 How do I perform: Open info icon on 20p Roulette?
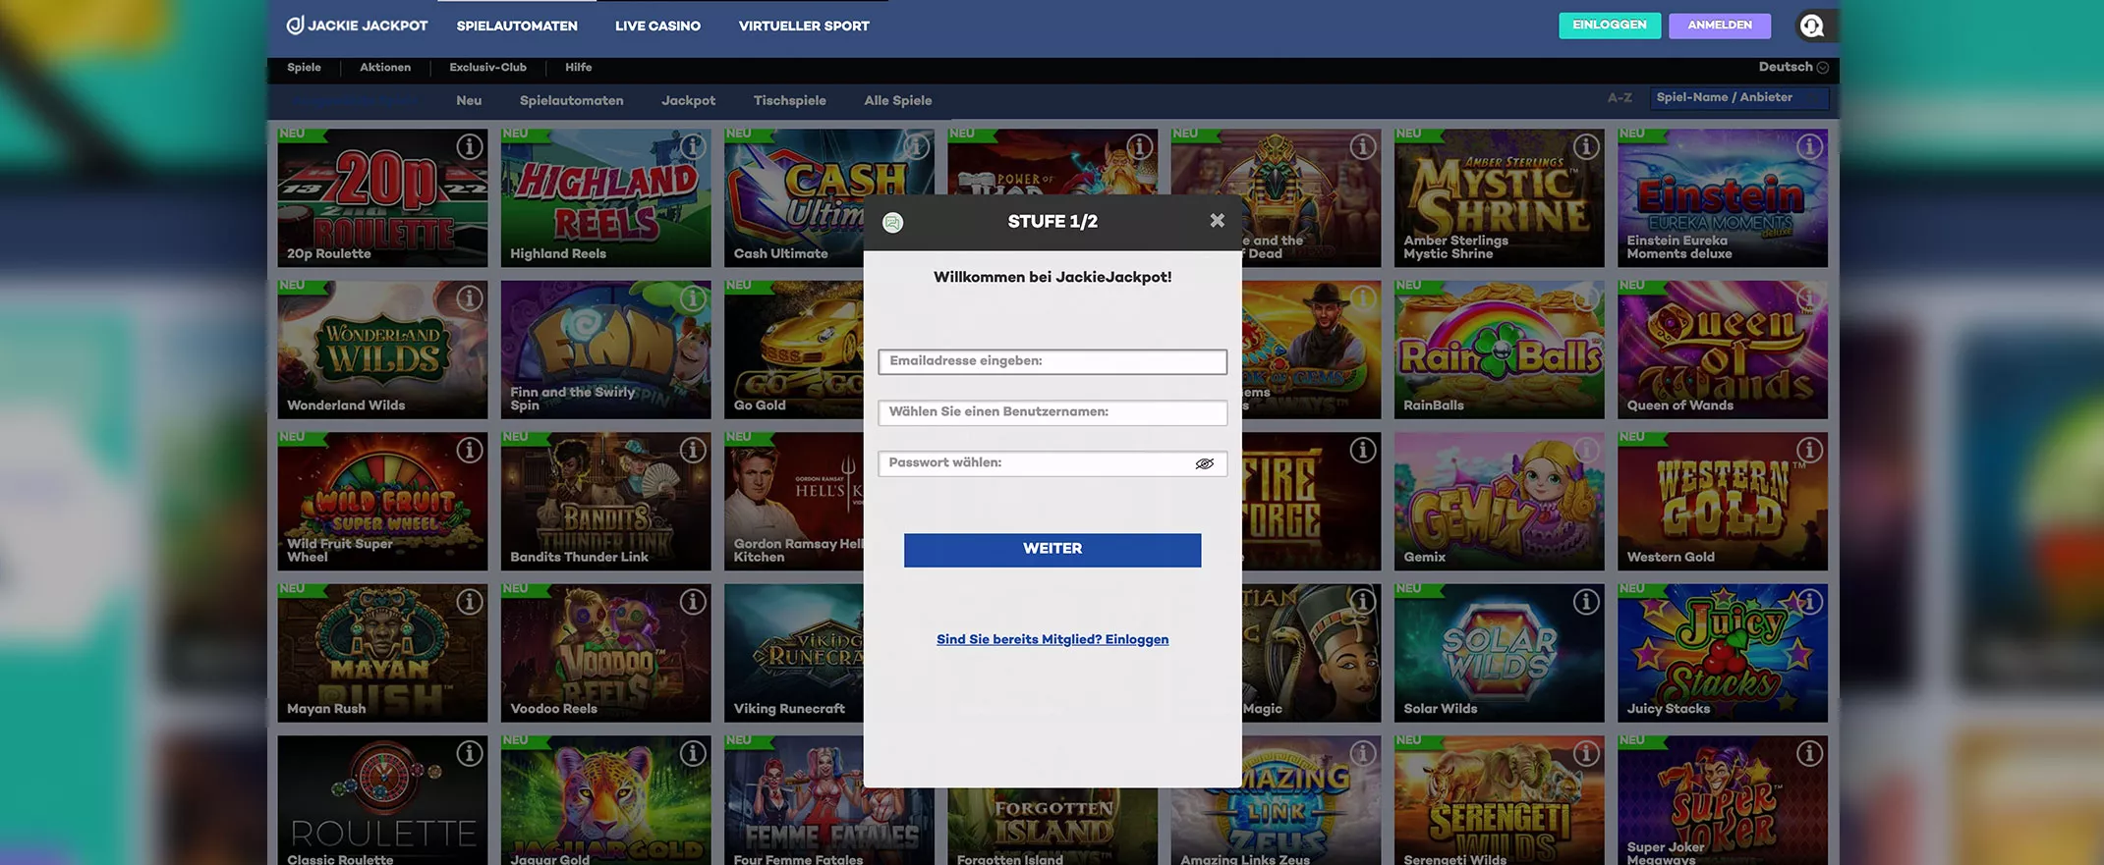pyautogui.click(x=470, y=146)
